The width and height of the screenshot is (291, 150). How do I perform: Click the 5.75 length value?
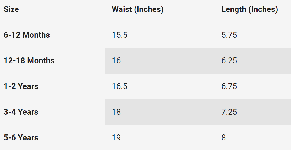(229, 35)
